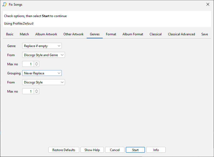
Task: Click the Grouping Max no number field
Action: click(28, 91)
